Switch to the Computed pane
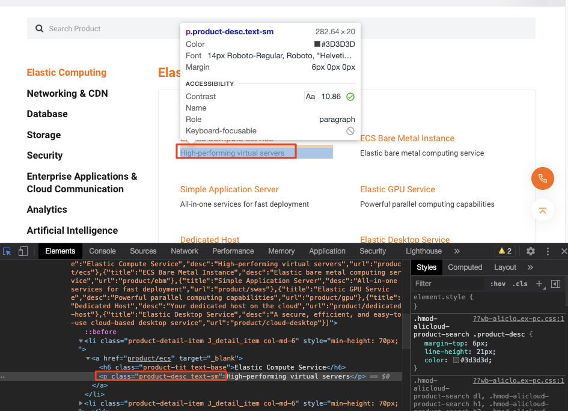This screenshot has height=411, width=568. 465,267
